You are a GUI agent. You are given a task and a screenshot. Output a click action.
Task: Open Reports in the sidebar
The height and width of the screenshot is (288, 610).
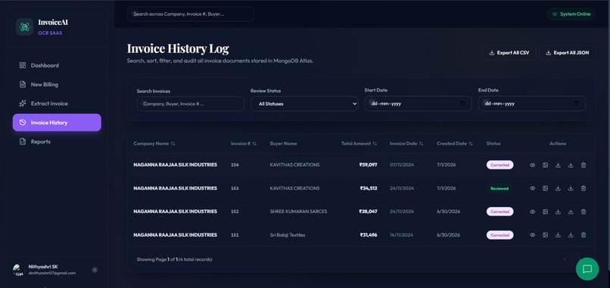coord(57,141)
